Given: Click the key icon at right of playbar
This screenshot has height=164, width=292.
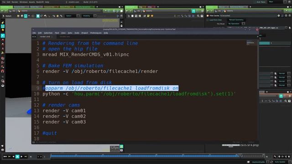Looking at the screenshot, I should tap(275, 157).
